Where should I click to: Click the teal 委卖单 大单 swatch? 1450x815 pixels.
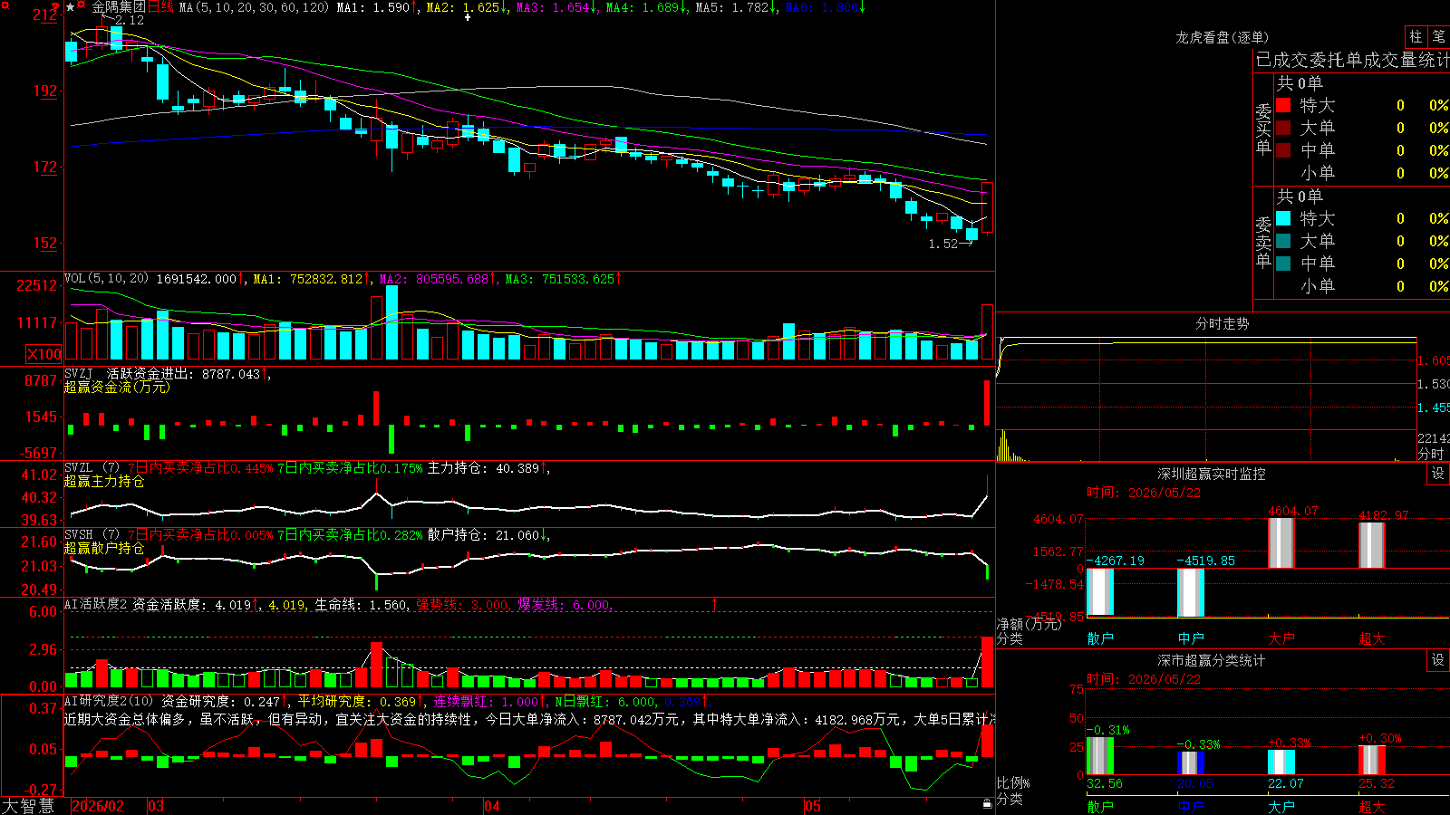[x=1283, y=241]
